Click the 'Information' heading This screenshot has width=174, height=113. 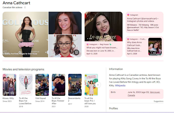[x=116, y=69]
